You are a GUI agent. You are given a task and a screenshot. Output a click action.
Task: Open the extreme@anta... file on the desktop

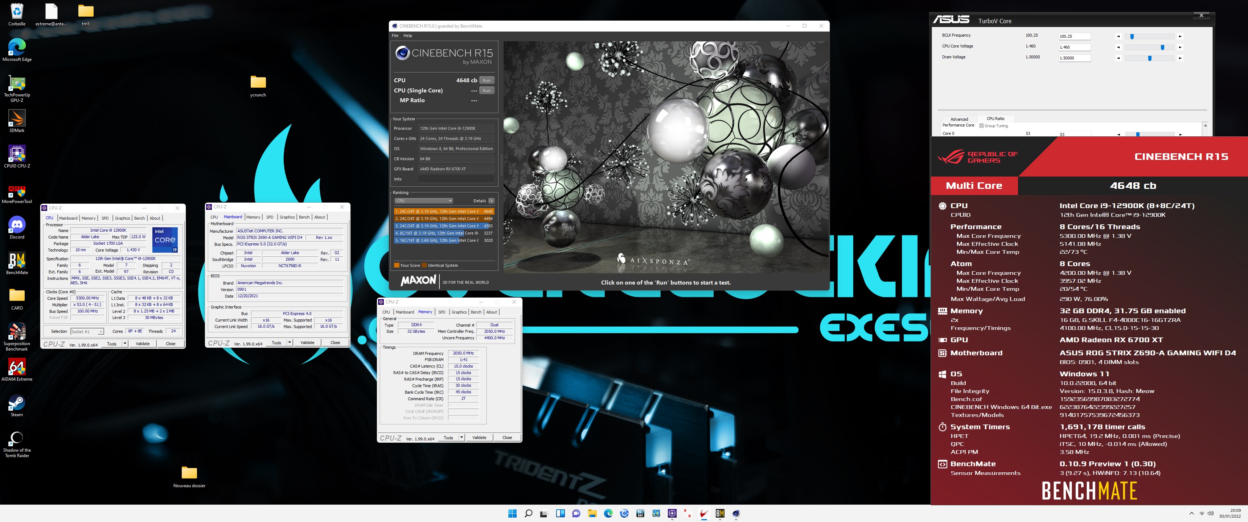pyautogui.click(x=52, y=14)
